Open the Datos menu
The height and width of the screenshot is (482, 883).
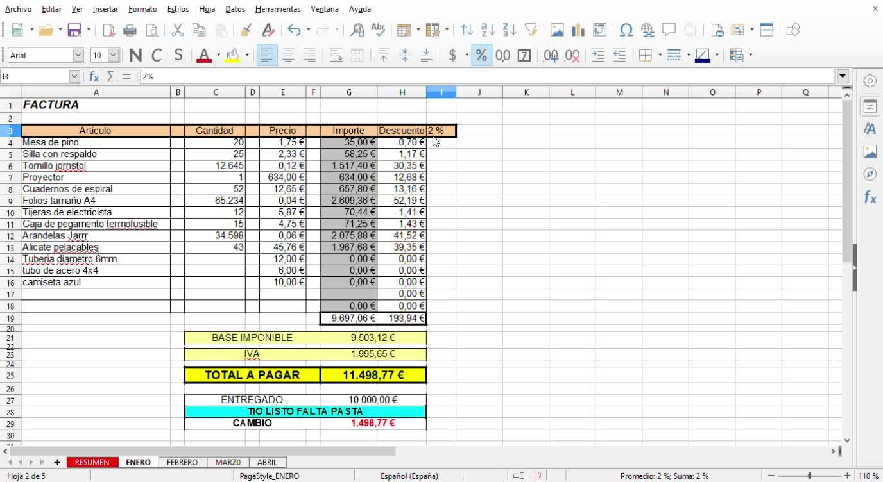(236, 9)
